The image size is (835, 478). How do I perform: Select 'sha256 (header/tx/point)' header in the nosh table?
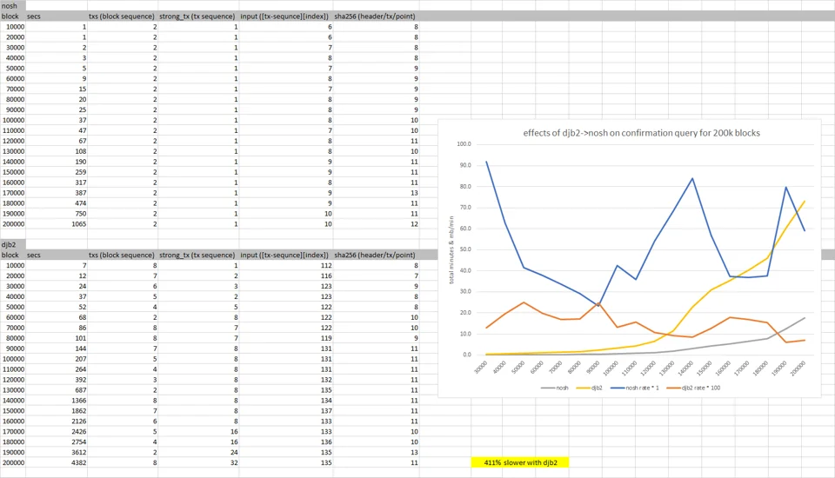click(376, 17)
